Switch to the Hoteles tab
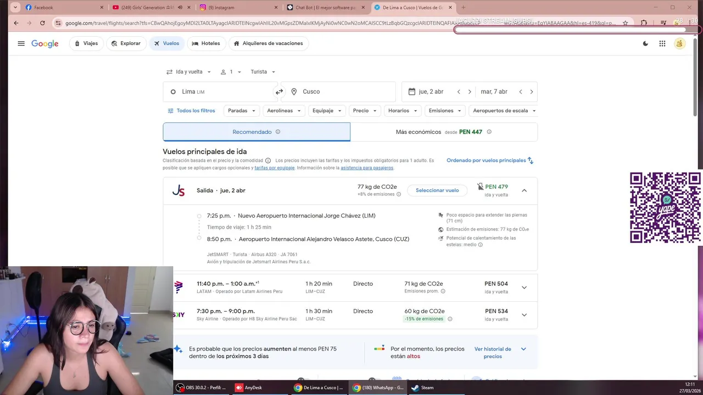 click(206, 43)
